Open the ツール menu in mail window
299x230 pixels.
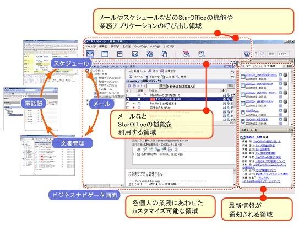123,67
